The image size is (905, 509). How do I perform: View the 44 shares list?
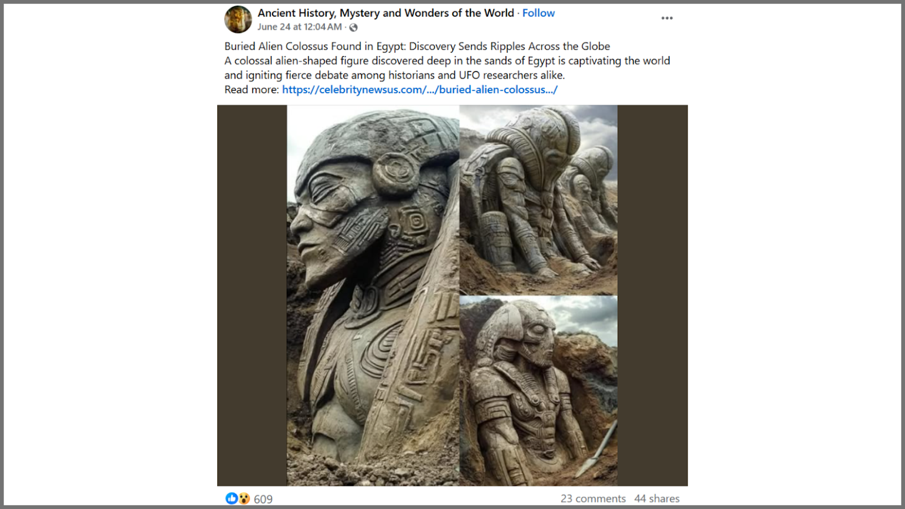pyautogui.click(x=657, y=498)
